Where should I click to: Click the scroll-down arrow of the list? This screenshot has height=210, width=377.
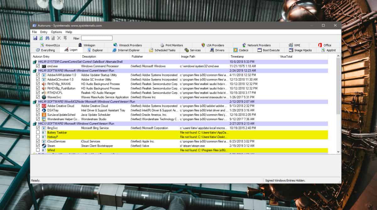pos(338,152)
